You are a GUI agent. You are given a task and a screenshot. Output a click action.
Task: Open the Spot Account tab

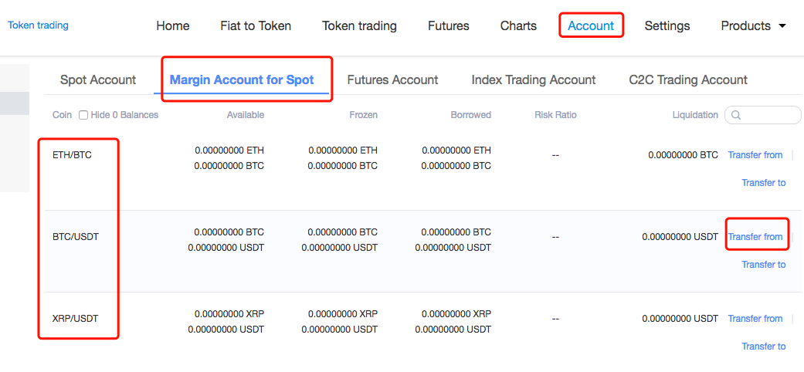(x=98, y=80)
